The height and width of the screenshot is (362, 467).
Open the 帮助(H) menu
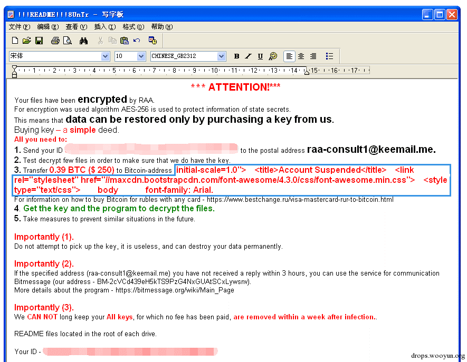[161, 27]
